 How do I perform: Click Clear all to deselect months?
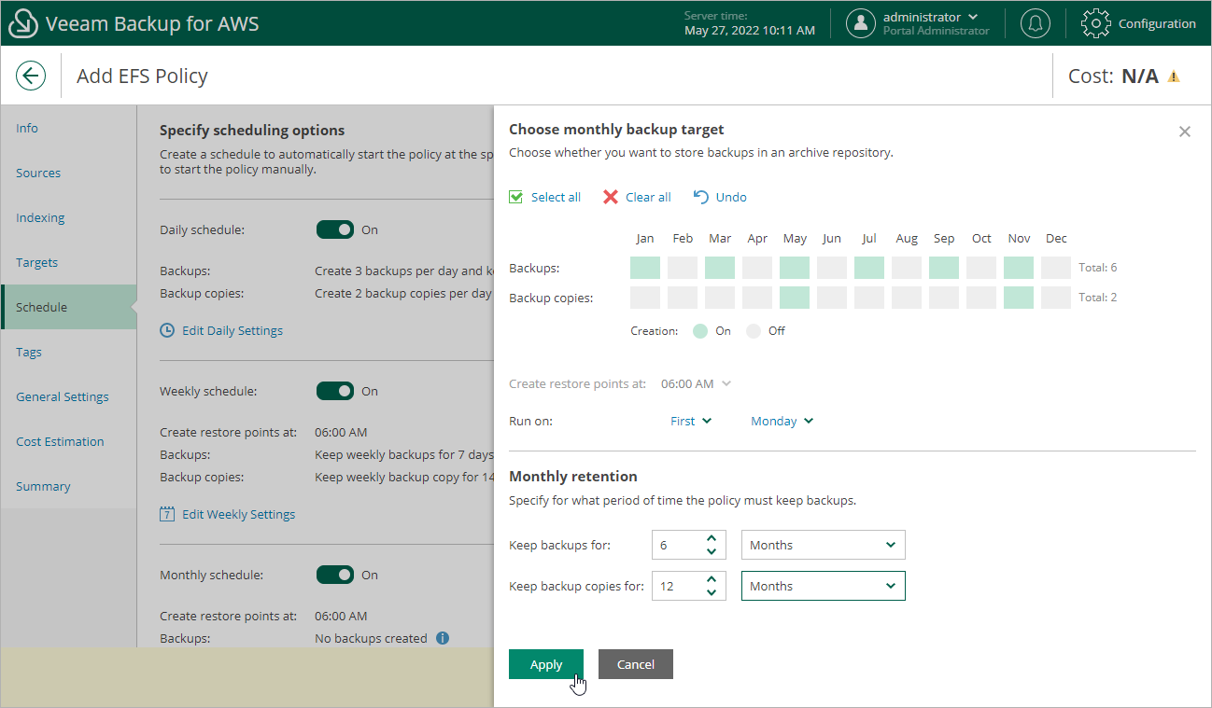click(x=646, y=197)
